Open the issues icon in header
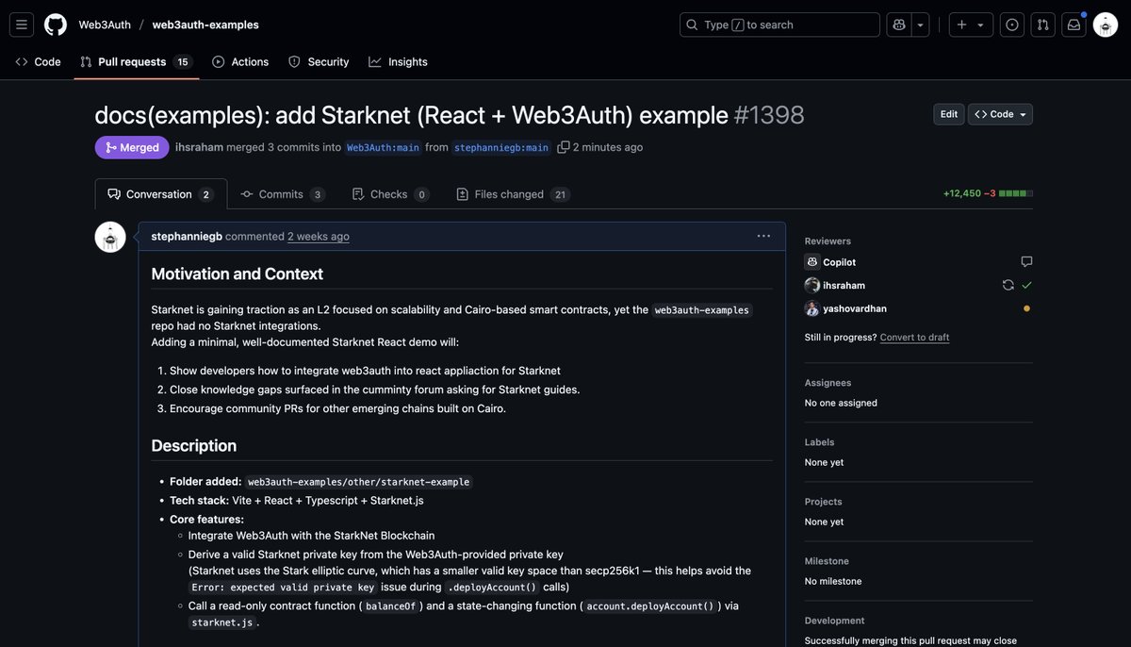Screen dimensions: 1131x647 (x=1012, y=25)
